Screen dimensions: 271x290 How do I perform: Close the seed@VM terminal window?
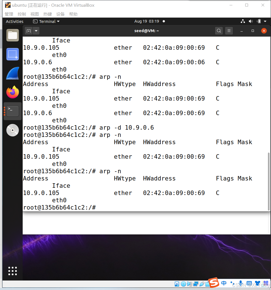(264, 31)
